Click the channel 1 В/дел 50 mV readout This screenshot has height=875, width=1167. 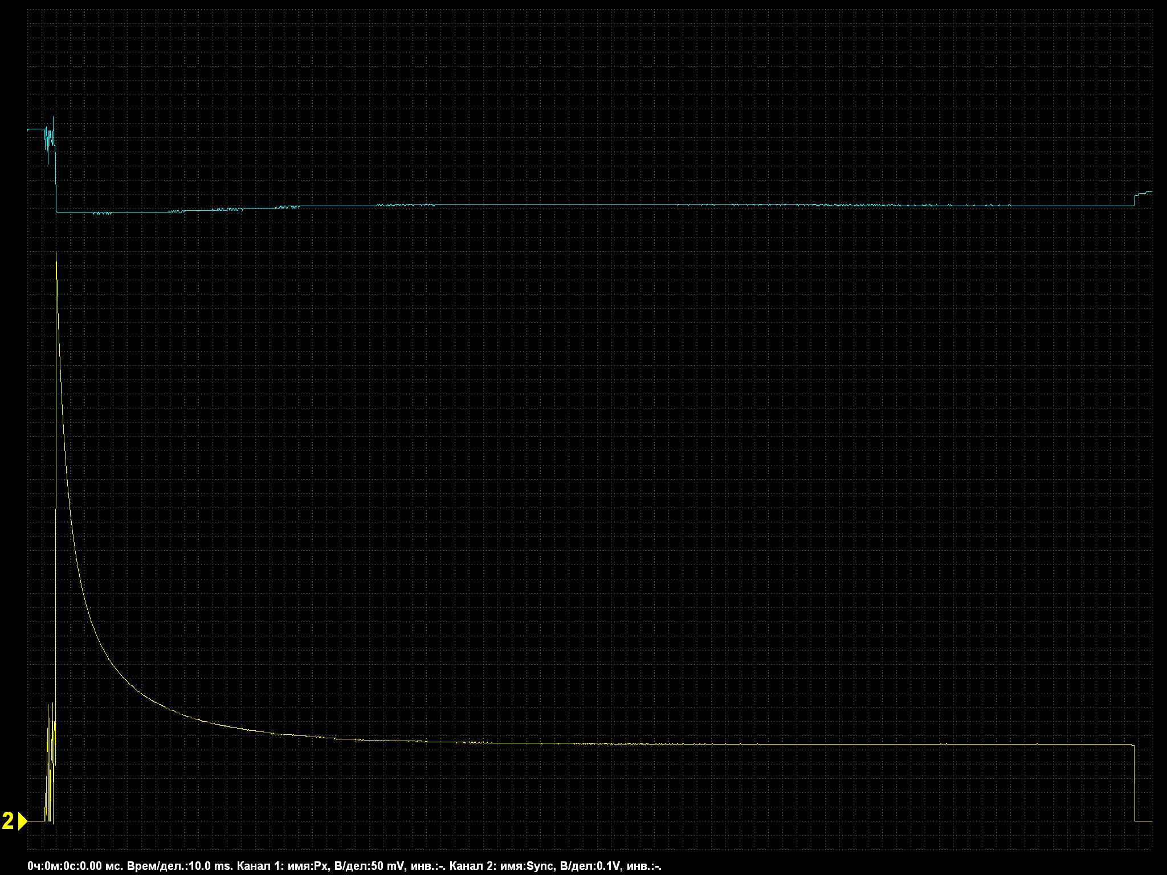(370, 866)
